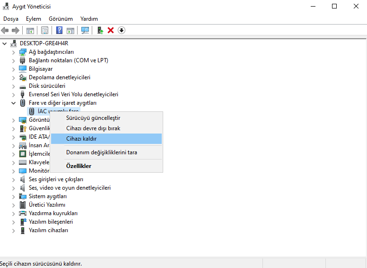Open the Yardım menu
The image size is (367, 268).
tap(89, 19)
